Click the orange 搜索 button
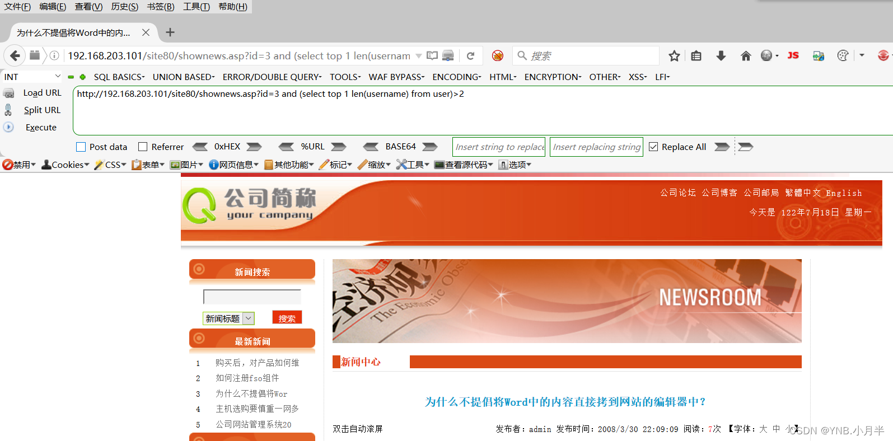This screenshot has width=893, height=441. [287, 317]
